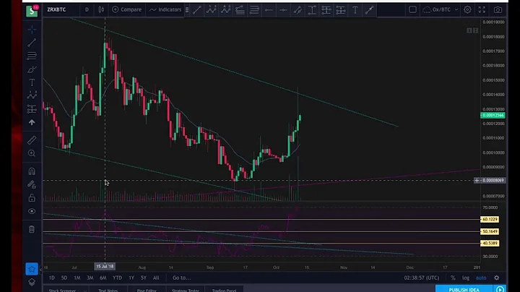Open the candlestick chart style selector
This screenshot has height=292, width=520.
[102, 9]
